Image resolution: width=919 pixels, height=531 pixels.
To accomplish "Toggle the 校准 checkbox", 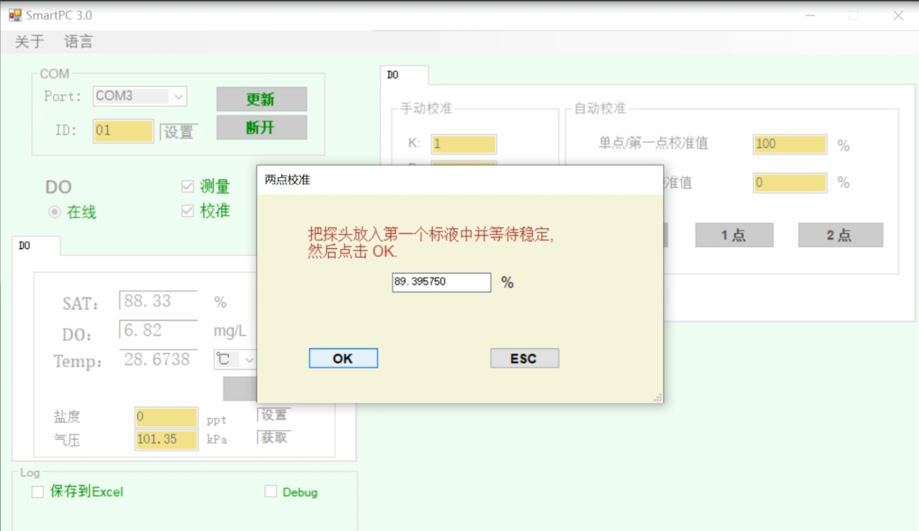I will [x=187, y=211].
